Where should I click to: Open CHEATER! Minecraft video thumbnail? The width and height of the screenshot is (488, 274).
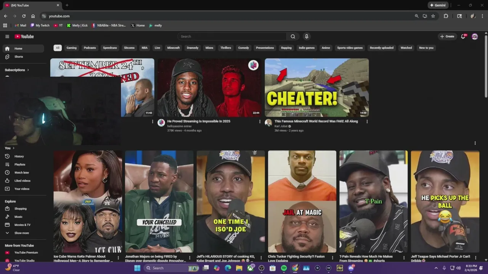(317, 88)
